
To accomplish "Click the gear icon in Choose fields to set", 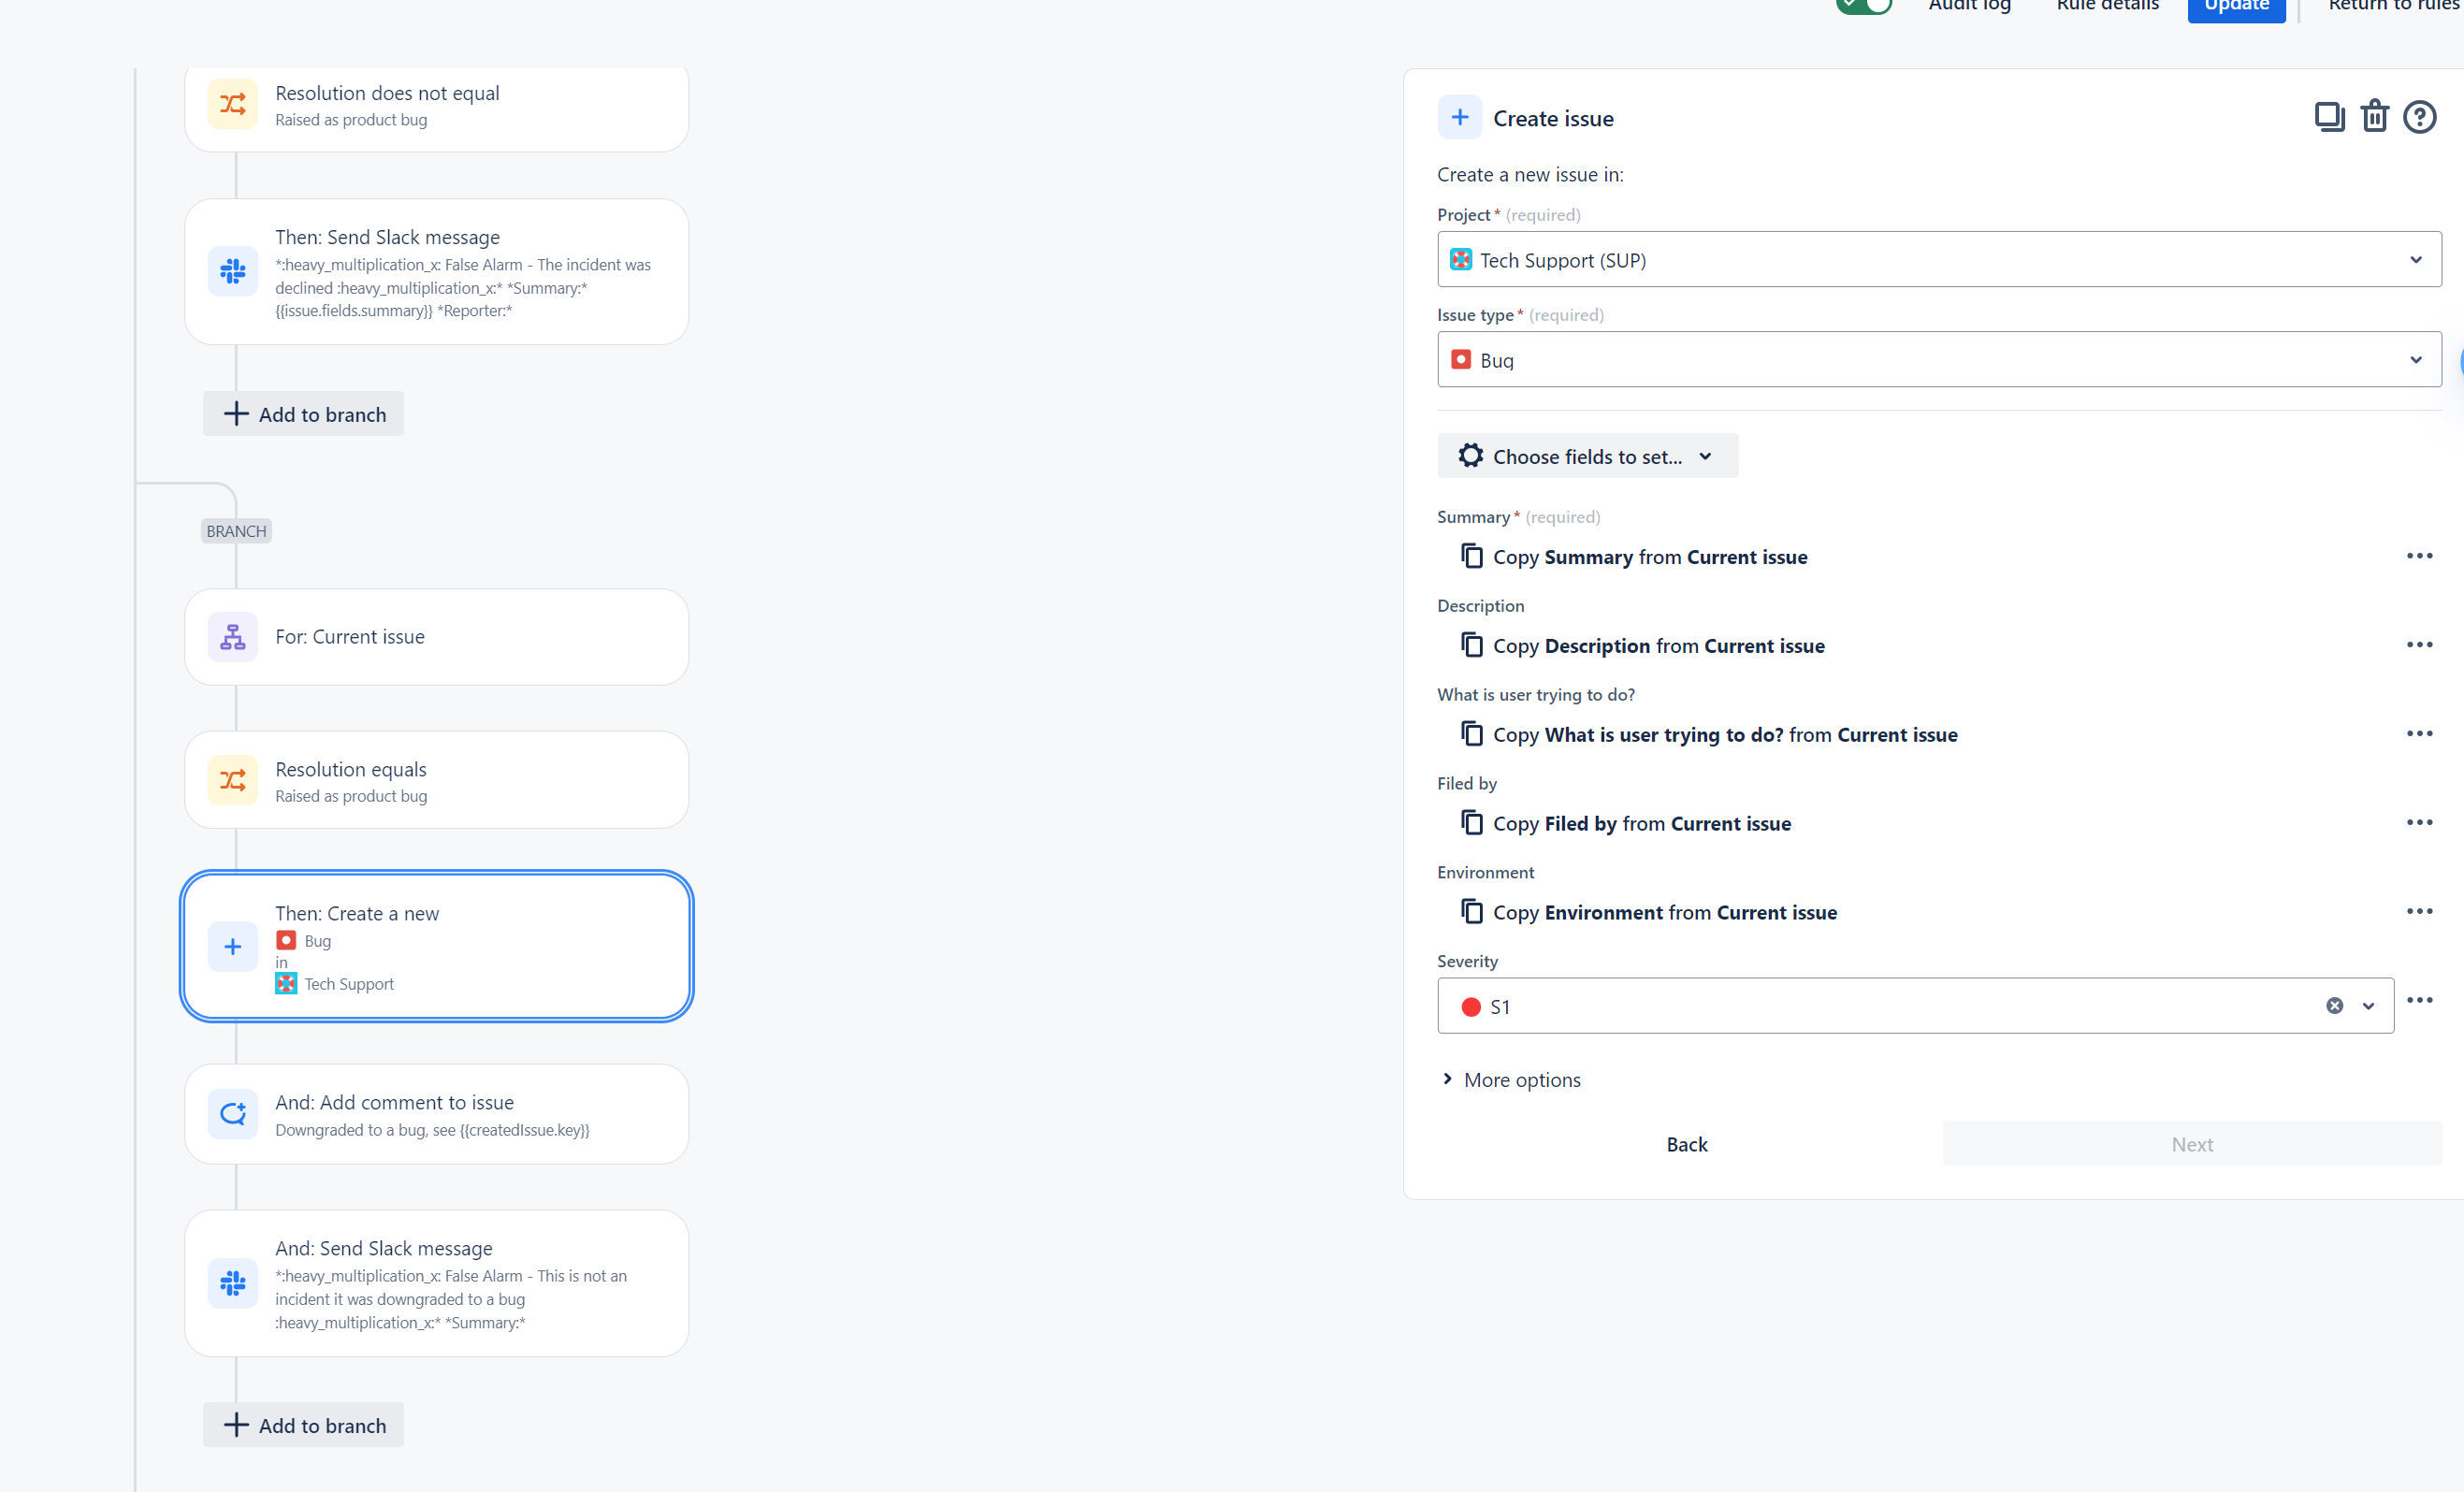I will [1470, 455].
